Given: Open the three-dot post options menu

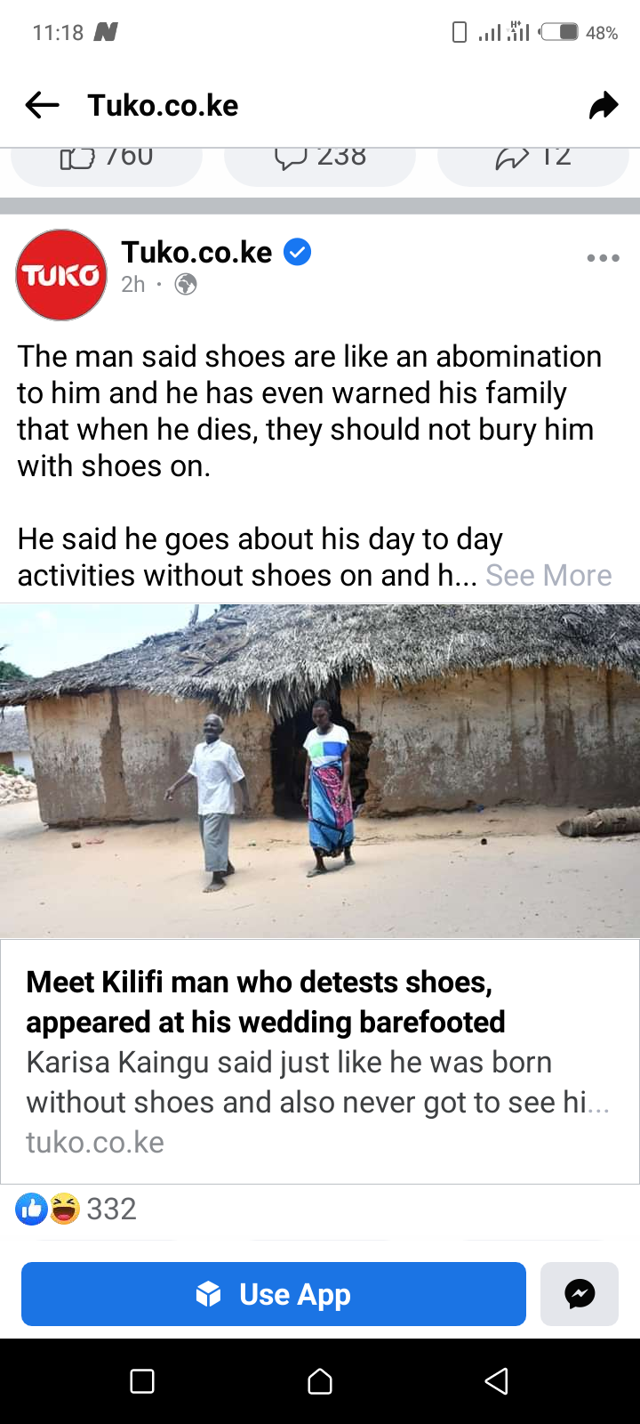Looking at the screenshot, I should pyautogui.click(x=603, y=258).
